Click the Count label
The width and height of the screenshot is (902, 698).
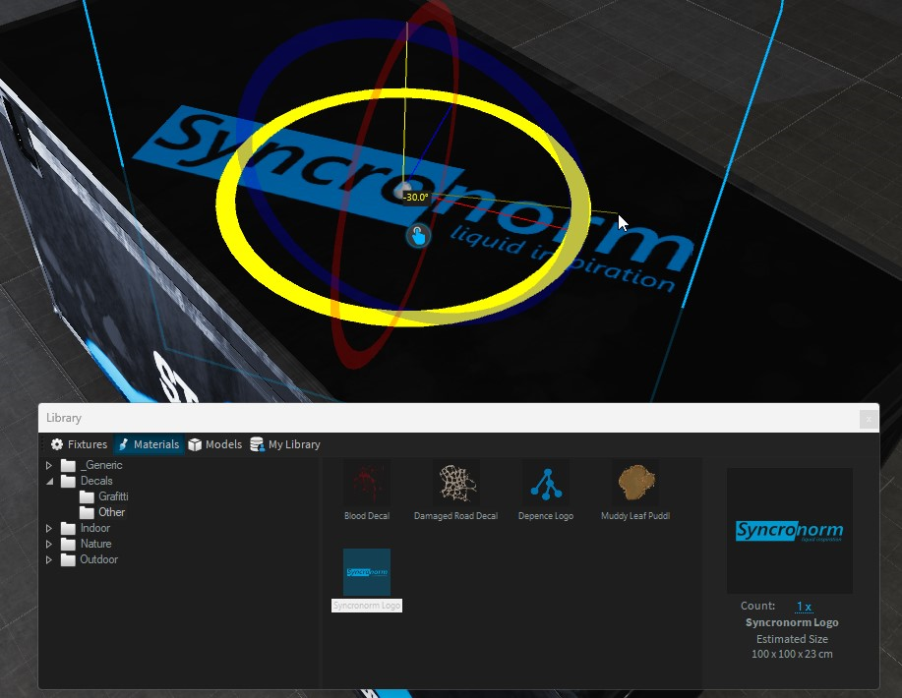[757, 606]
